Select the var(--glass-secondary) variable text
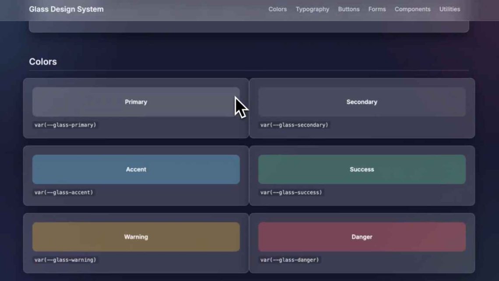This screenshot has width=499, height=281. pyautogui.click(x=294, y=125)
